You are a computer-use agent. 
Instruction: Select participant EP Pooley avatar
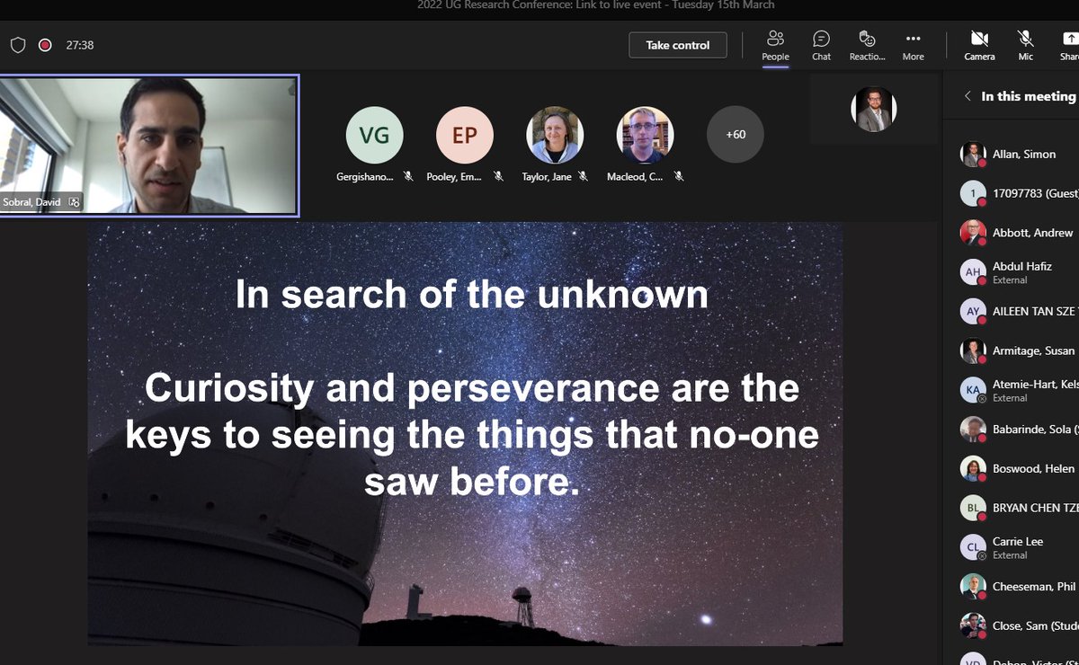pyautogui.click(x=465, y=135)
